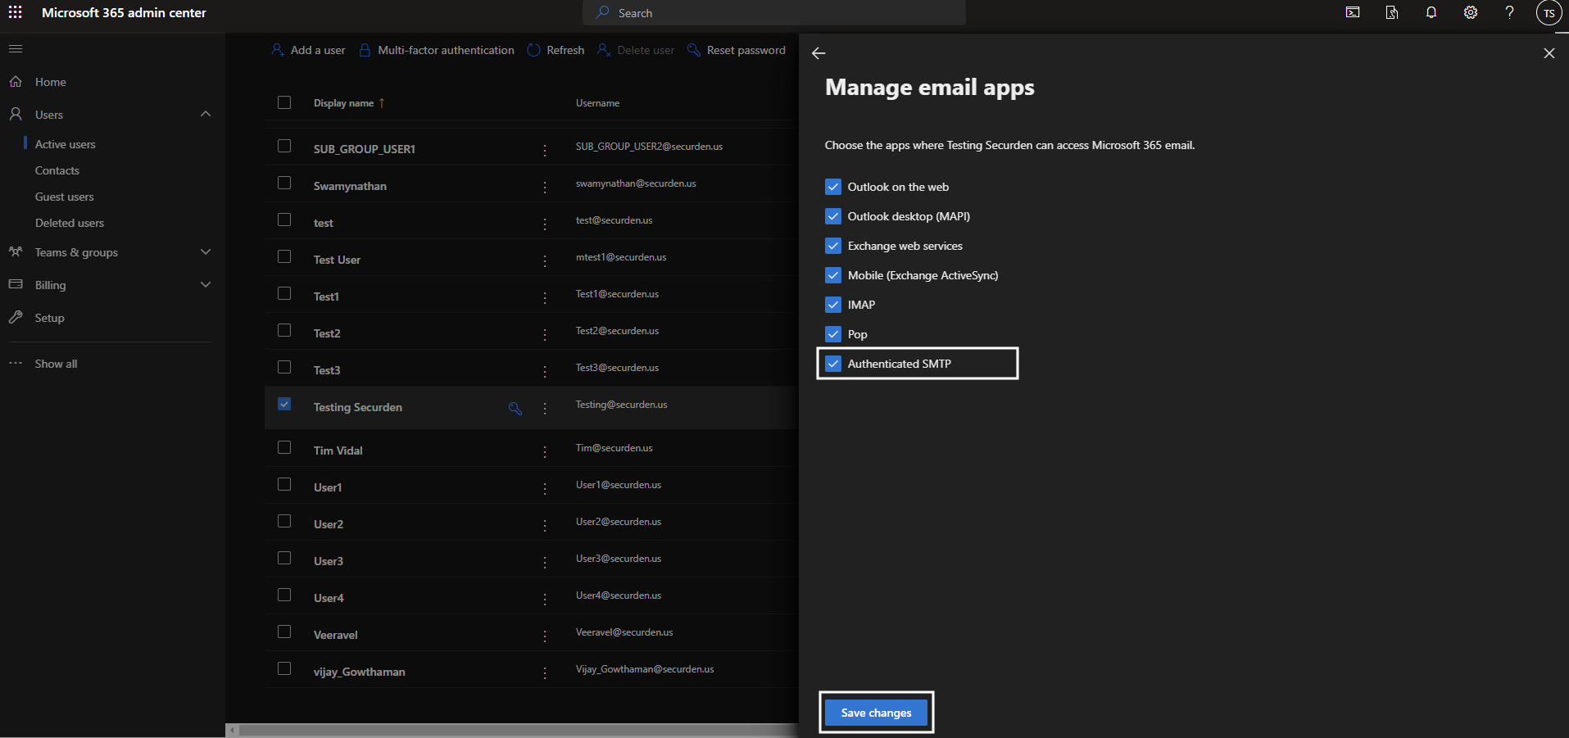
Task: Uncheck the Pop checkbox
Action: tap(833, 334)
